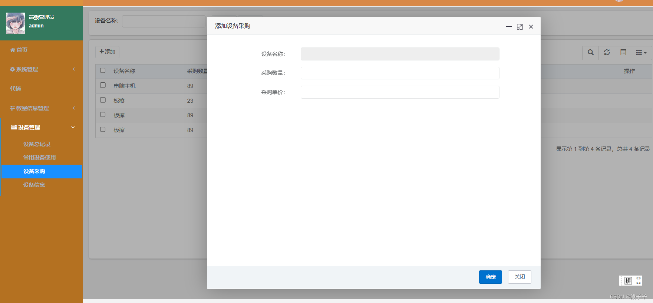Click the server icon beside 设备管理
This screenshot has height=303, width=653.
point(14,127)
